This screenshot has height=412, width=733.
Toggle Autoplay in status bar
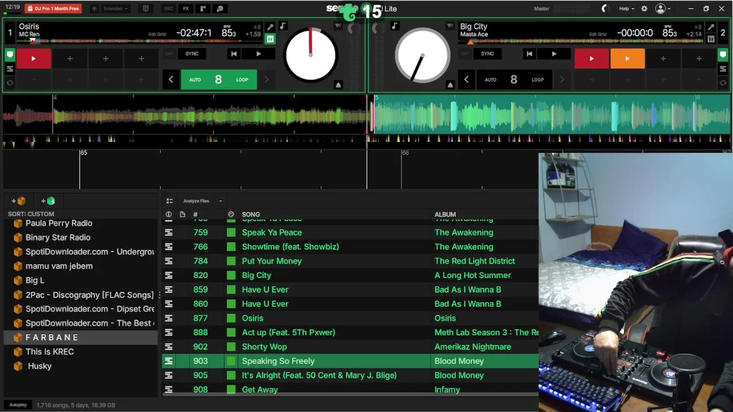coord(18,405)
